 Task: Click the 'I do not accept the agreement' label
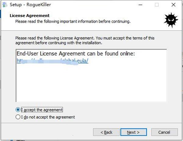pos(48,117)
